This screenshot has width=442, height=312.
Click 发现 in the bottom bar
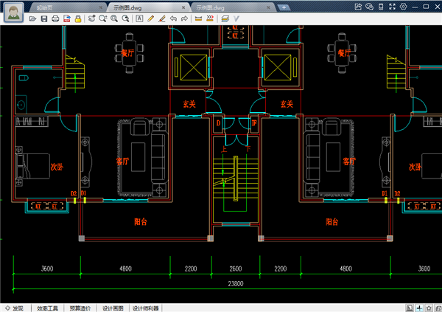(18, 308)
